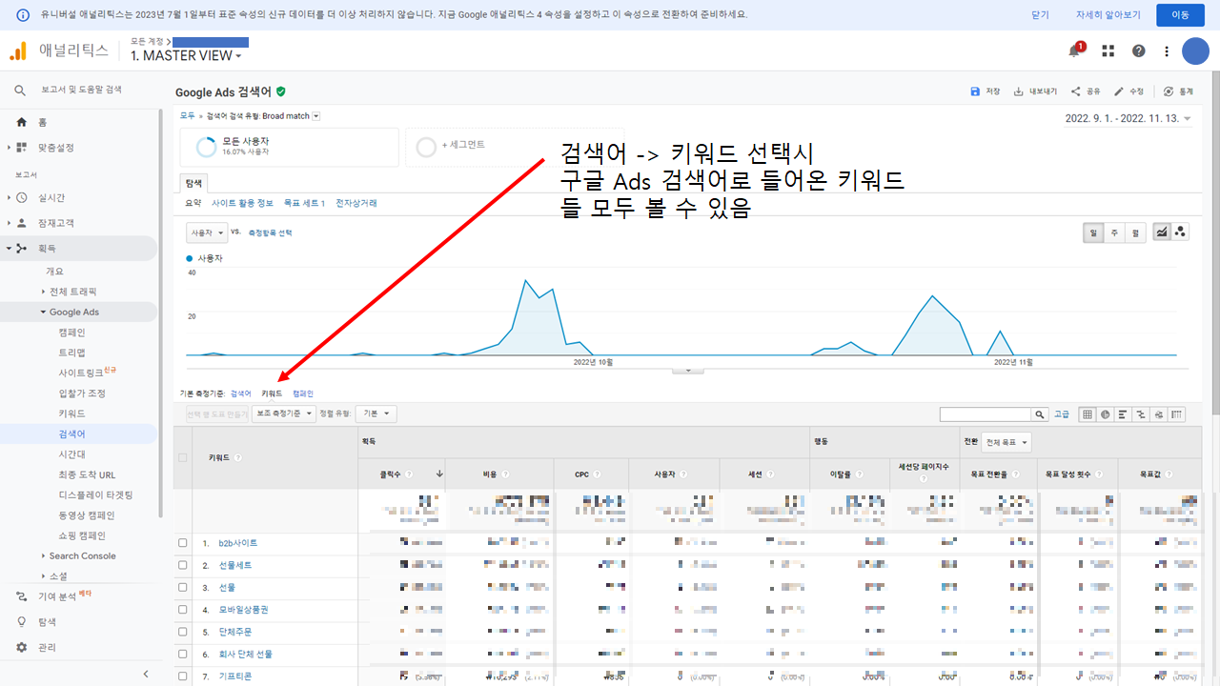
Task: Open Broad match filter dropdown arrow
Action: tap(316, 116)
